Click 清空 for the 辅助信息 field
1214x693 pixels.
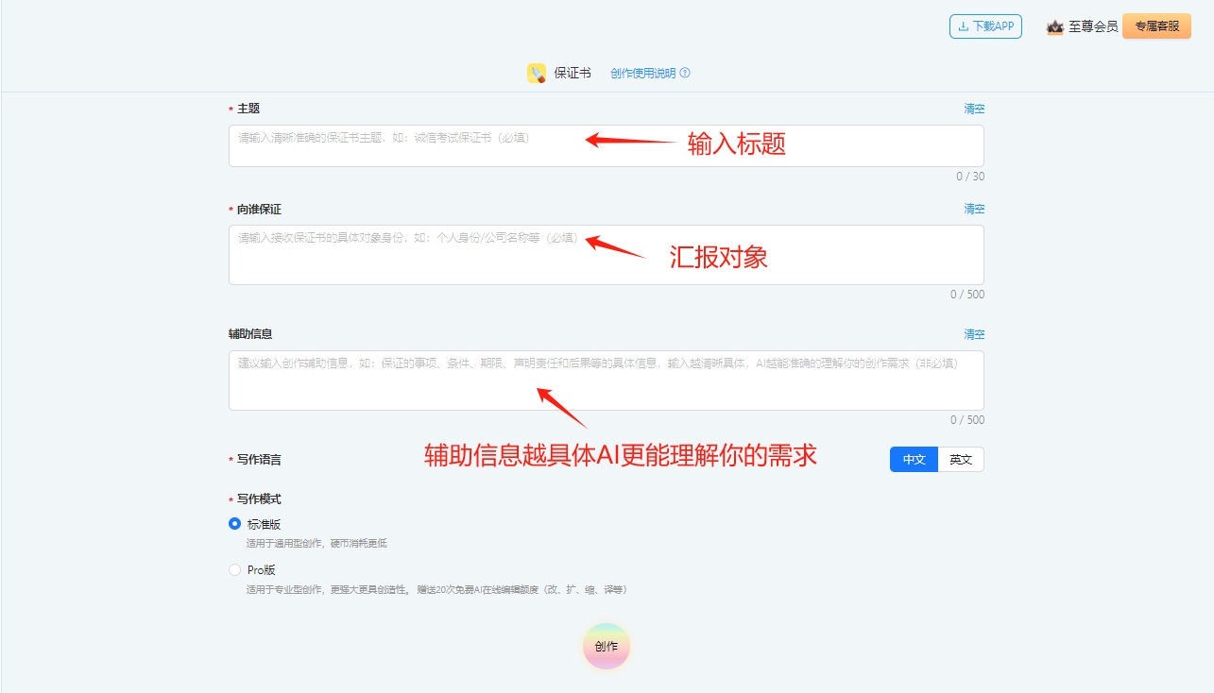[x=974, y=334]
